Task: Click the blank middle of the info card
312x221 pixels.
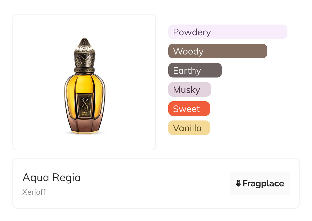Action: (154, 183)
